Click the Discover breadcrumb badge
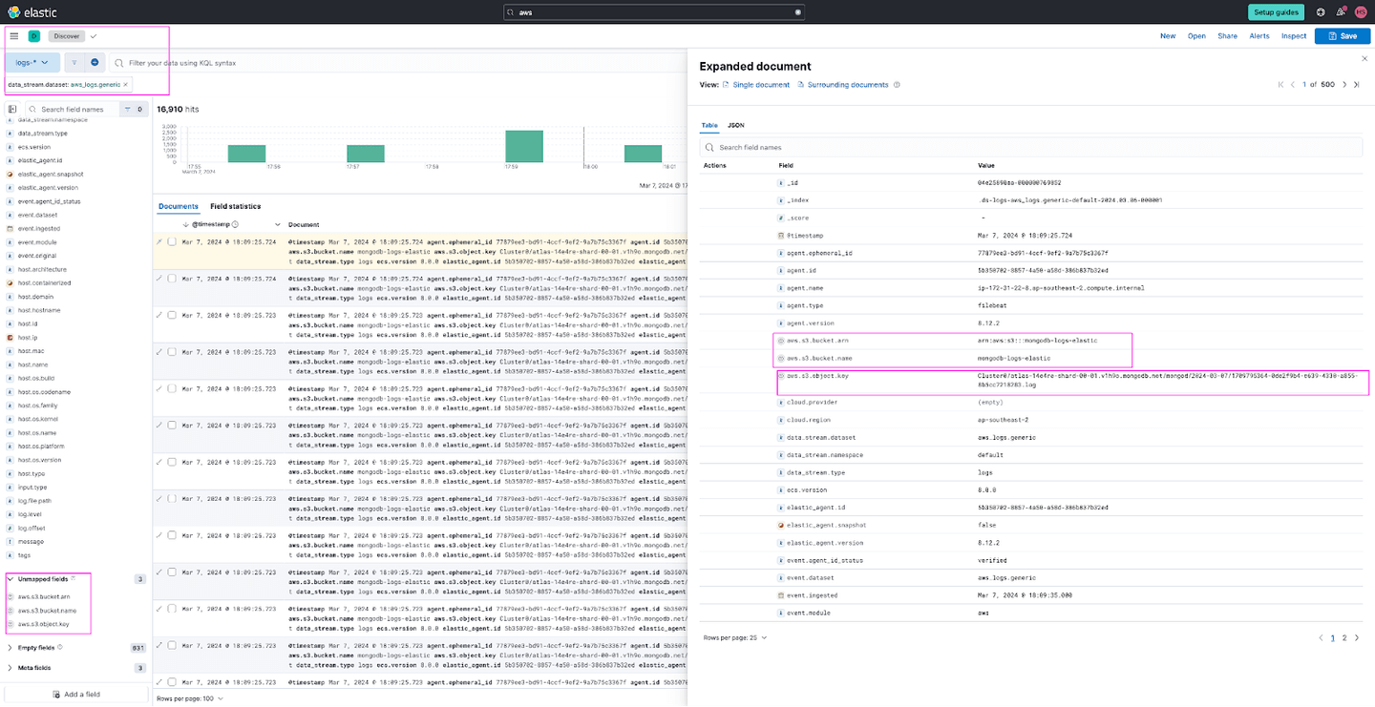Image resolution: width=1375 pixels, height=707 pixels. [x=67, y=36]
